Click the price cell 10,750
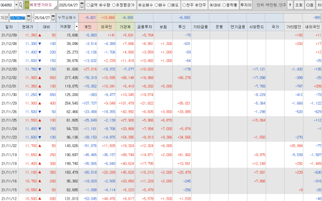Viewport: 322px width, 201px height. [x=31, y=181]
